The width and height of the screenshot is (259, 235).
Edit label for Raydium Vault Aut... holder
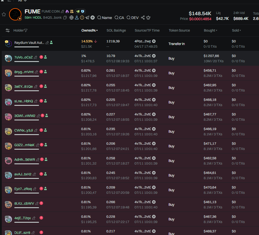[47, 43]
